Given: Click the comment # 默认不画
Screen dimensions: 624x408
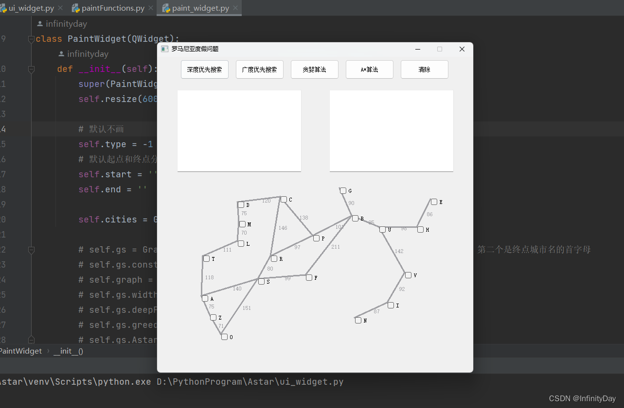Looking at the screenshot, I should point(101,129).
